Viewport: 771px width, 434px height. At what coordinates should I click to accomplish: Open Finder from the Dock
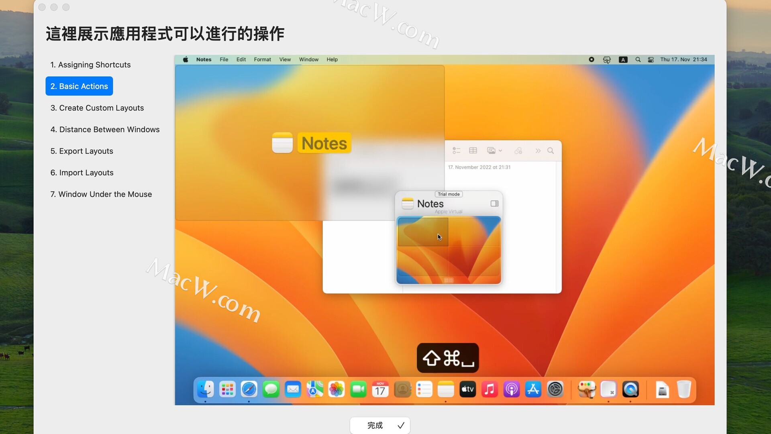point(205,389)
